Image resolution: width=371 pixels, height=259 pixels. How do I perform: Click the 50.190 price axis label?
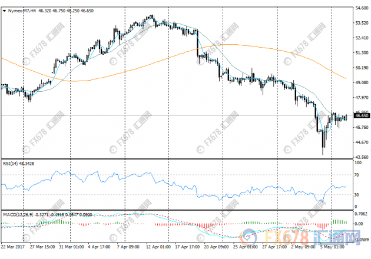click(360, 68)
